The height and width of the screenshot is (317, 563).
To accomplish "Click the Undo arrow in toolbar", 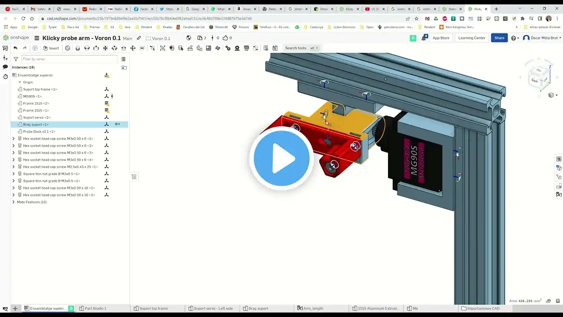I will [15, 48].
